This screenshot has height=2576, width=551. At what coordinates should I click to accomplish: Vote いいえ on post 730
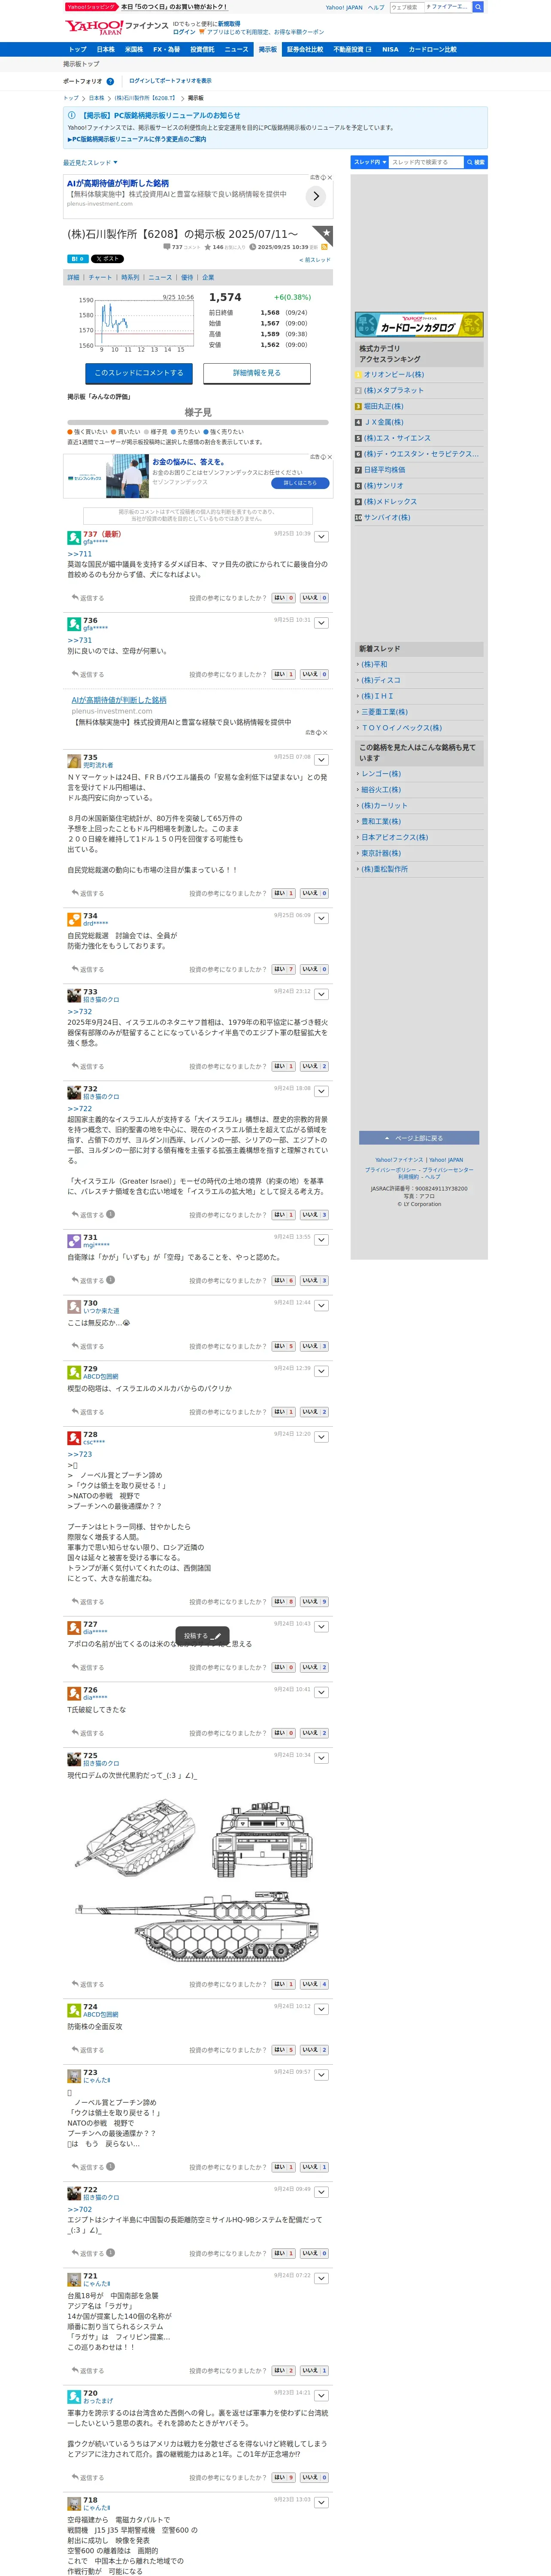[314, 1346]
